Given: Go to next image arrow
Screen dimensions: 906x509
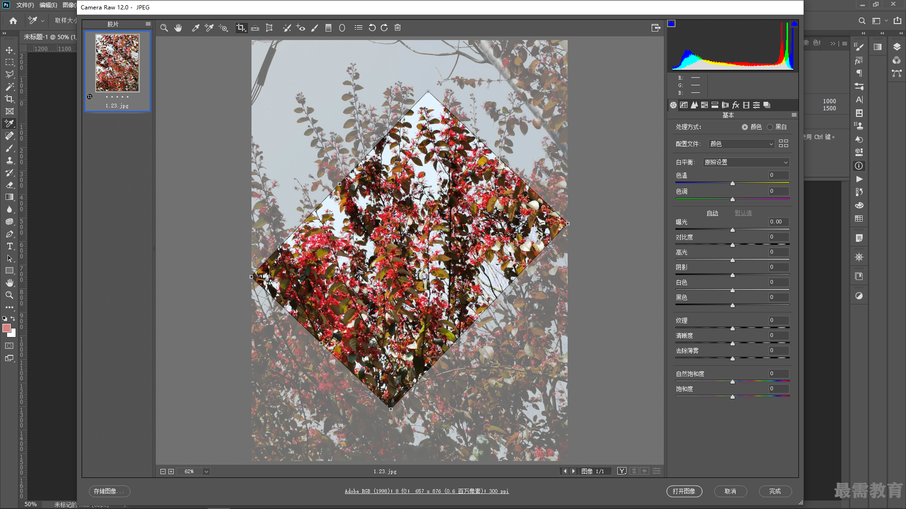Looking at the screenshot, I should 573,471.
